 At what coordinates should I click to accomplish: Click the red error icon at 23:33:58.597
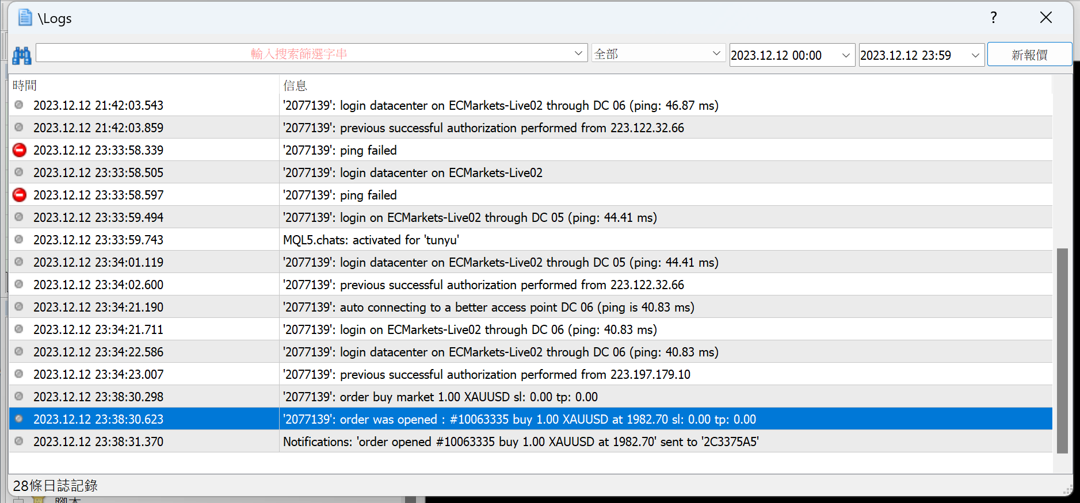pyautogui.click(x=20, y=195)
